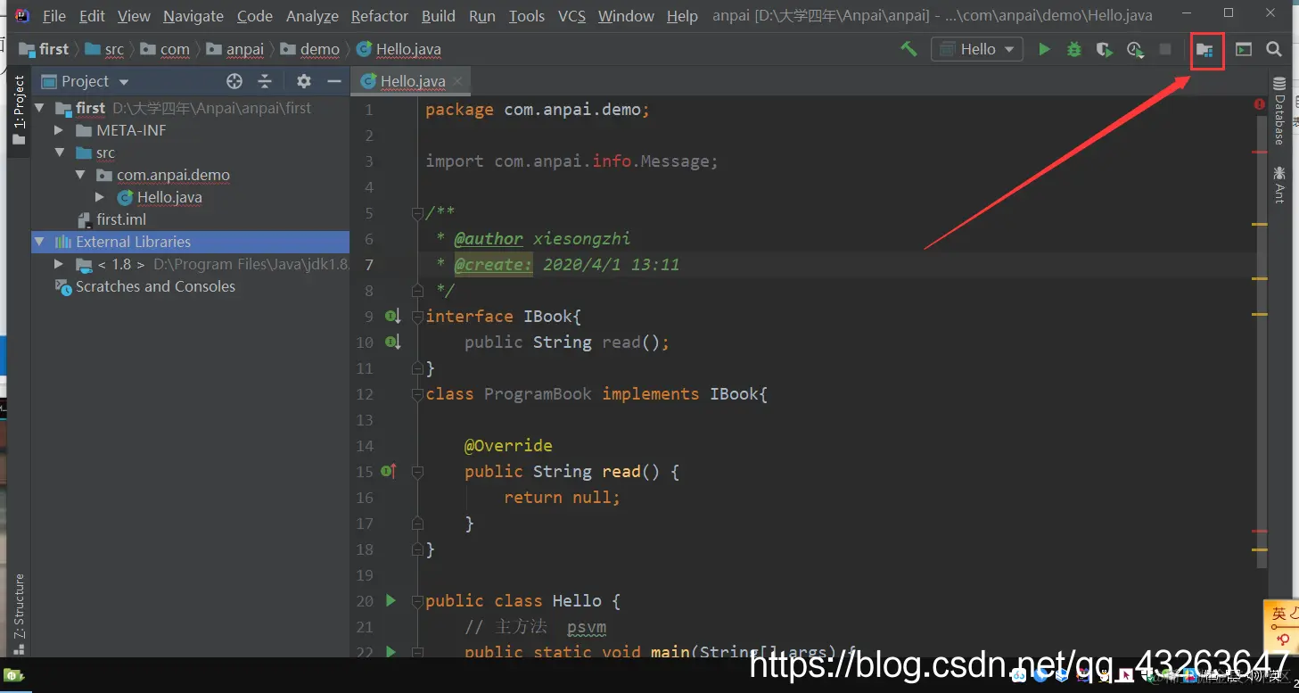Run class Hello from line 20 gutter
The width and height of the screenshot is (1299, 693).
point(391,600)
